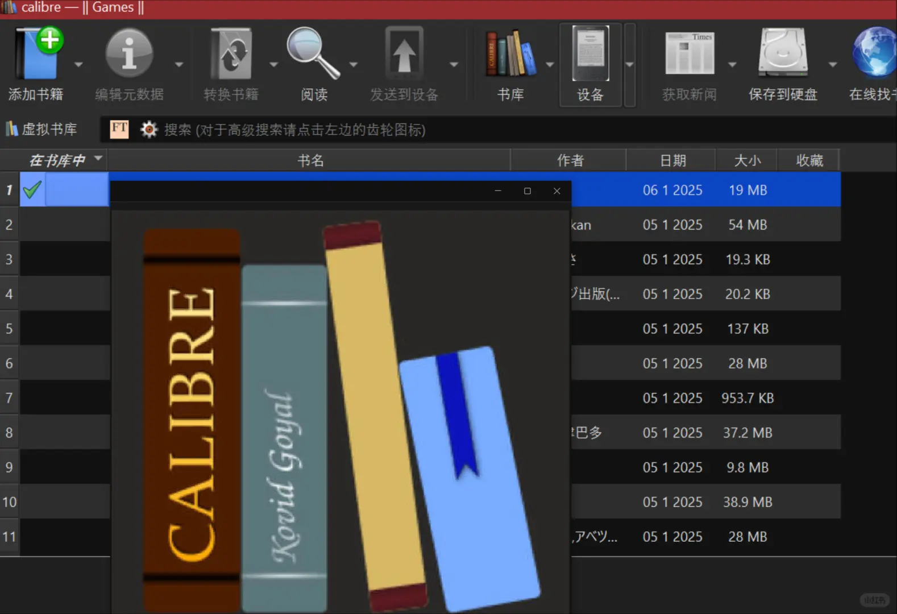Image resolution: width=897 pixels, height=614 pixels.
Task: Click the Send to device icon
Action: click(x=404, y=53)
